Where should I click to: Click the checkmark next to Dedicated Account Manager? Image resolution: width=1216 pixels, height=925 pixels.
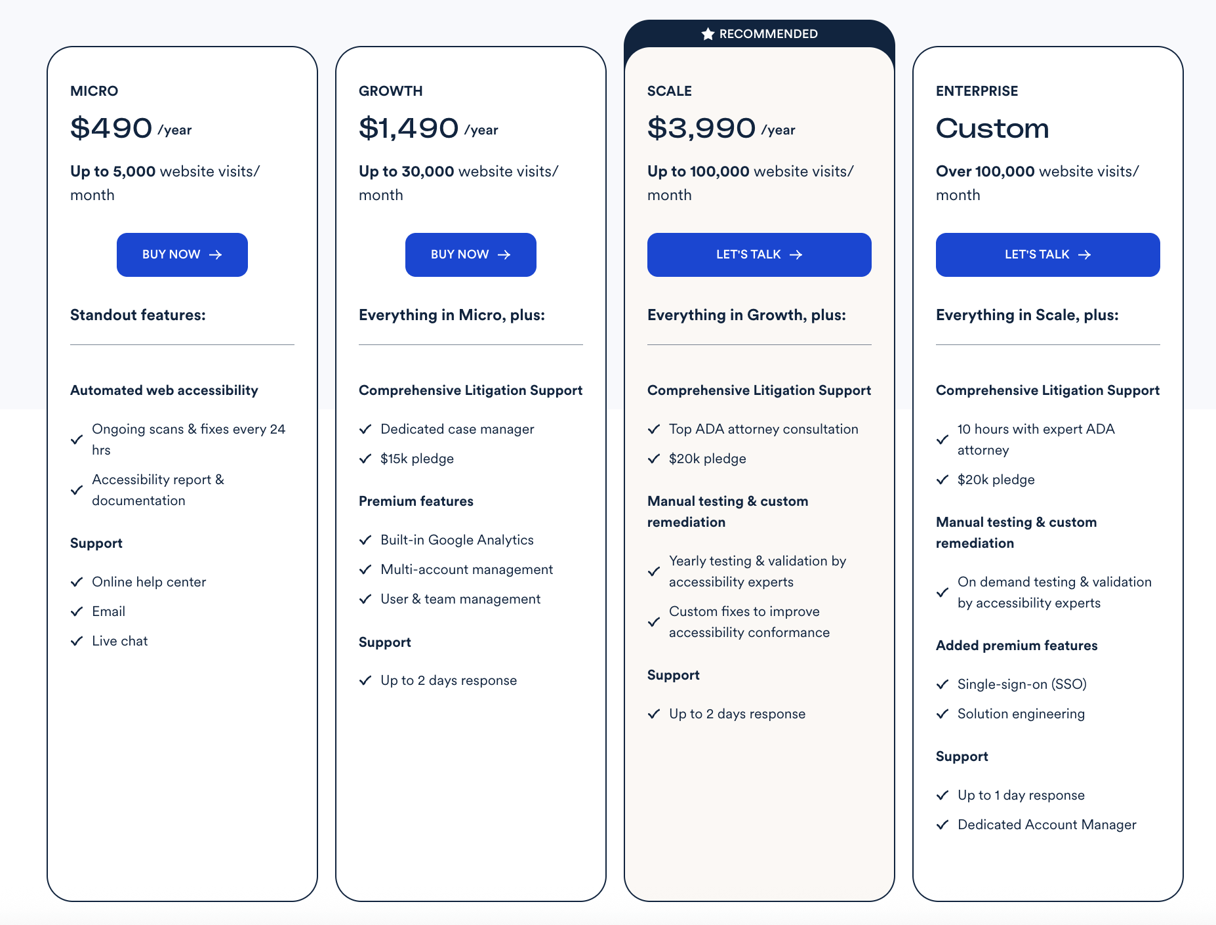click(942, 825)
